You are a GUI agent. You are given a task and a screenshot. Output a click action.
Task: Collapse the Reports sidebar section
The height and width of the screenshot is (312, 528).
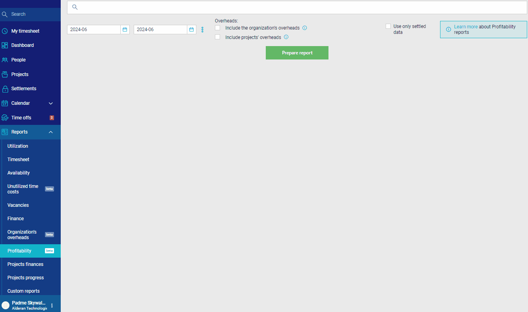(x=50, y=132)
